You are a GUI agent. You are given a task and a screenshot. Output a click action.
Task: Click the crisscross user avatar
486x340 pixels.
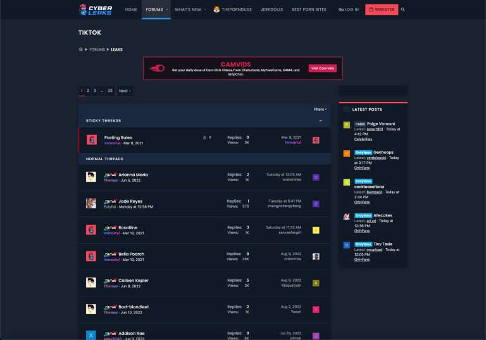316,256
